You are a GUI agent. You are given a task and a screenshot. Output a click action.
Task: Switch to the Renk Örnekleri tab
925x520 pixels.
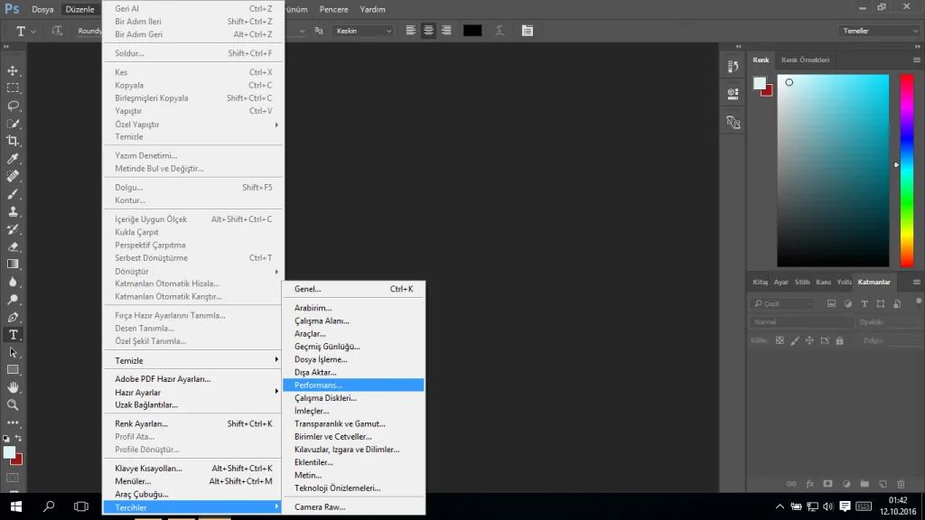pyautogui.click(x=805, y=60)
